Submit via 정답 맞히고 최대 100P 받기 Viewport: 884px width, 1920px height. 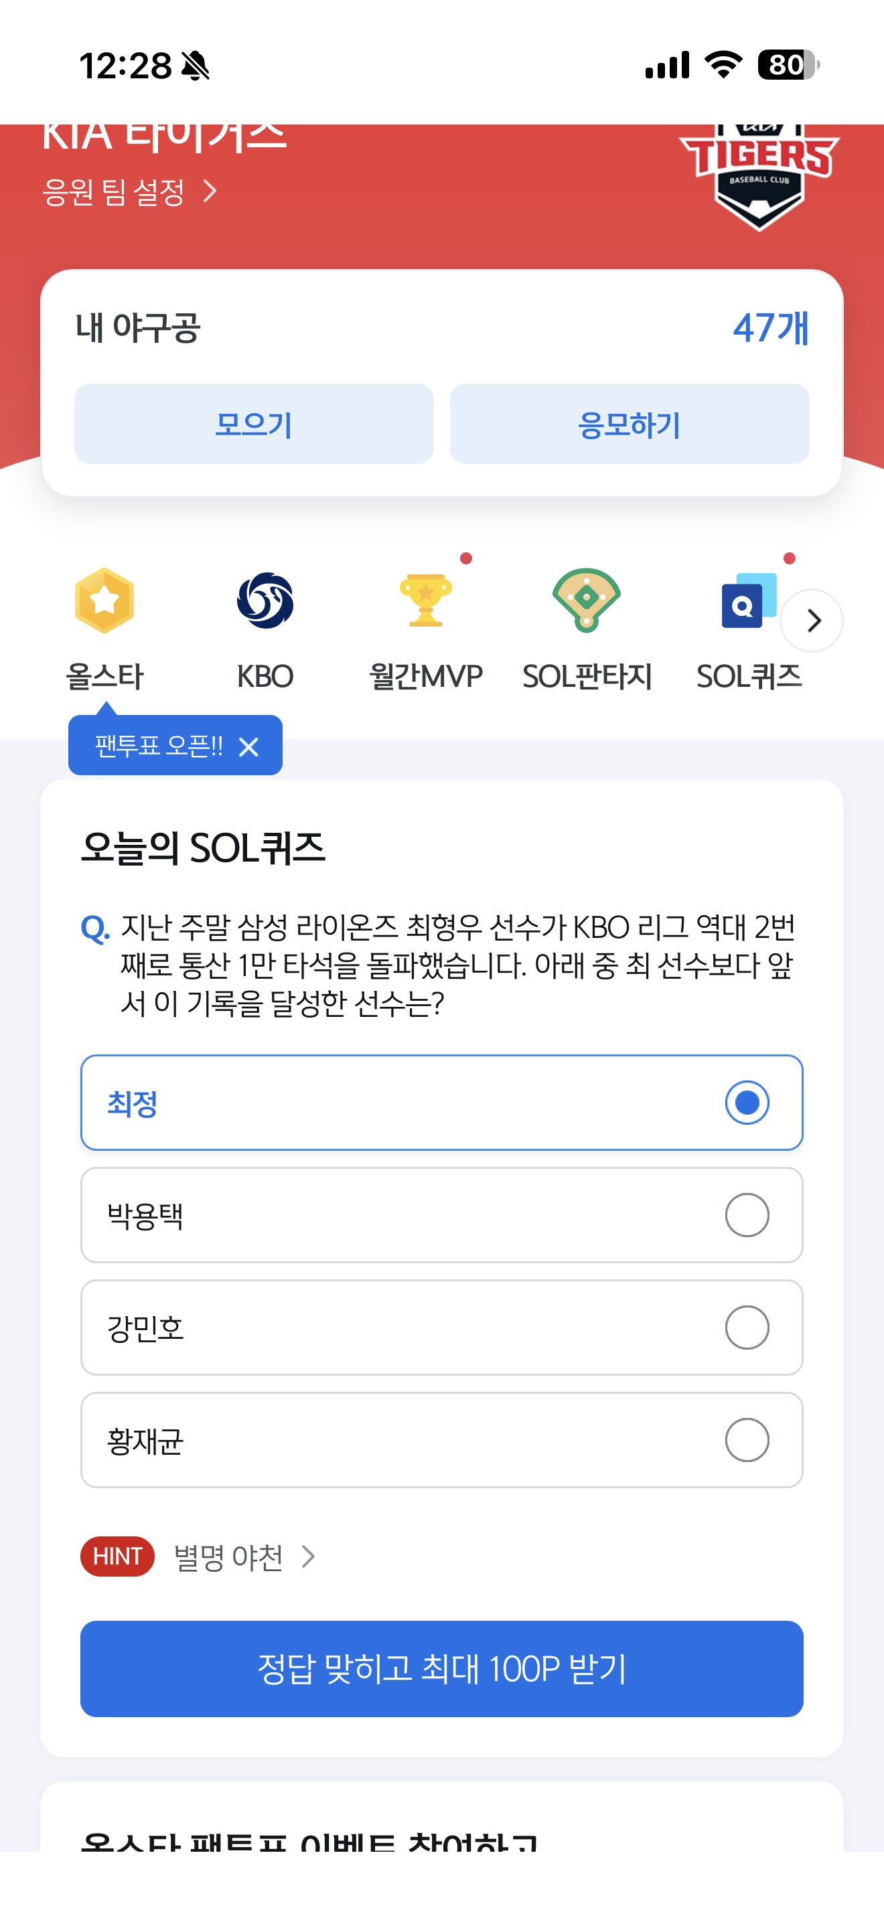point(442,1669)
